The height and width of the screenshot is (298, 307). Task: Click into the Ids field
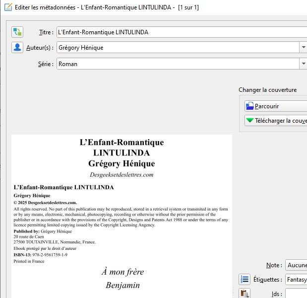point(296,294)
